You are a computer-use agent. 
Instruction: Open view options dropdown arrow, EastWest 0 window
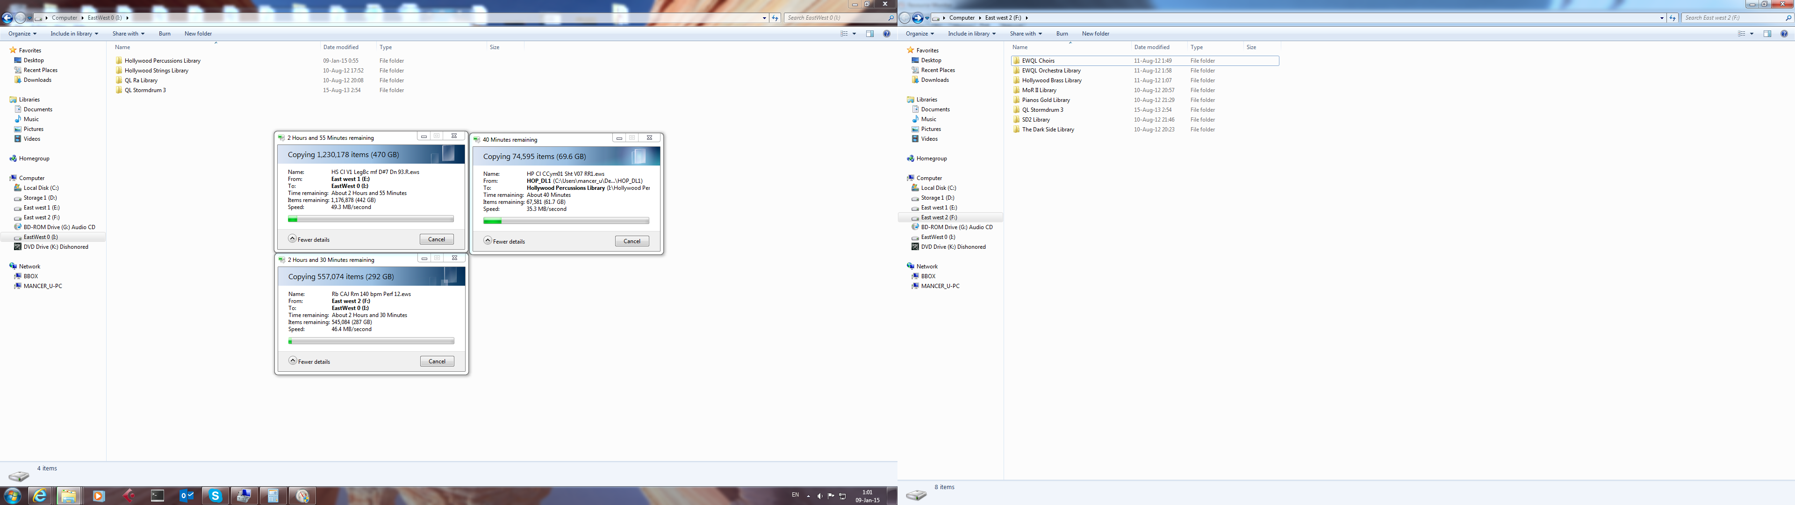click(x=854, y=34)
